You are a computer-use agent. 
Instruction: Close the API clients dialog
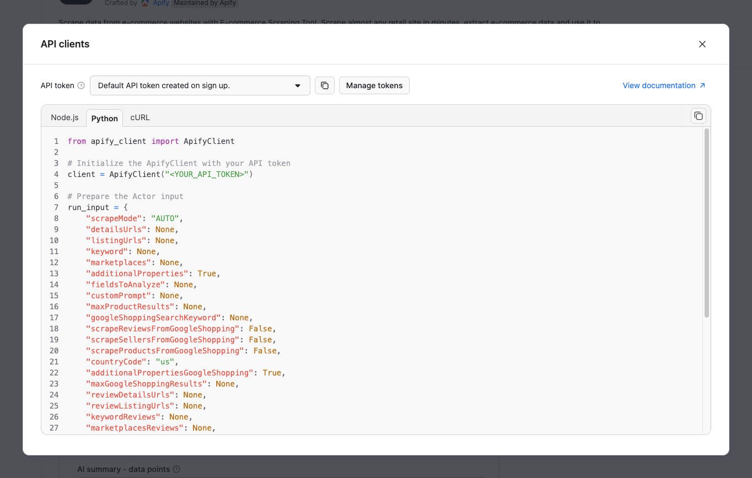[x=702, y=44]
